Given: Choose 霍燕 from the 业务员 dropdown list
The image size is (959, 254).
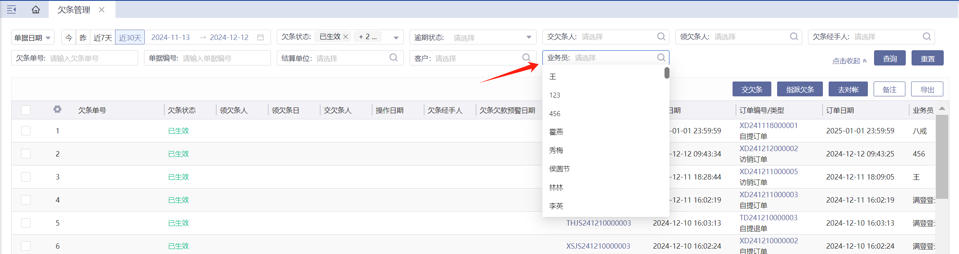Looking at the screenshot, I should click(x=556, y=132).
